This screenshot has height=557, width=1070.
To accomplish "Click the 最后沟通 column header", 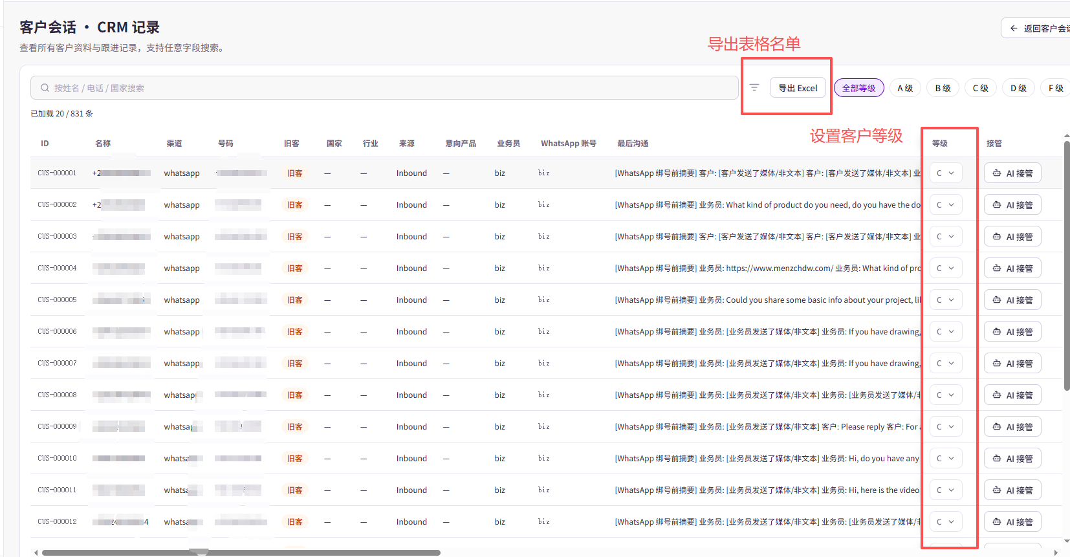I will (x=633, y=144).
